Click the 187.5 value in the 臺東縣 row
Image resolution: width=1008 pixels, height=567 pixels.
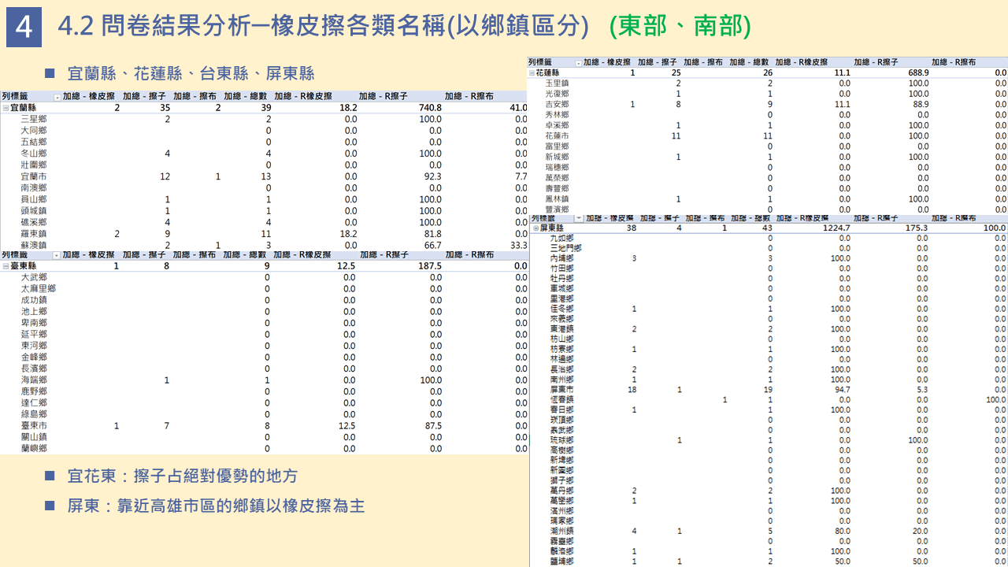coord(430,266)
